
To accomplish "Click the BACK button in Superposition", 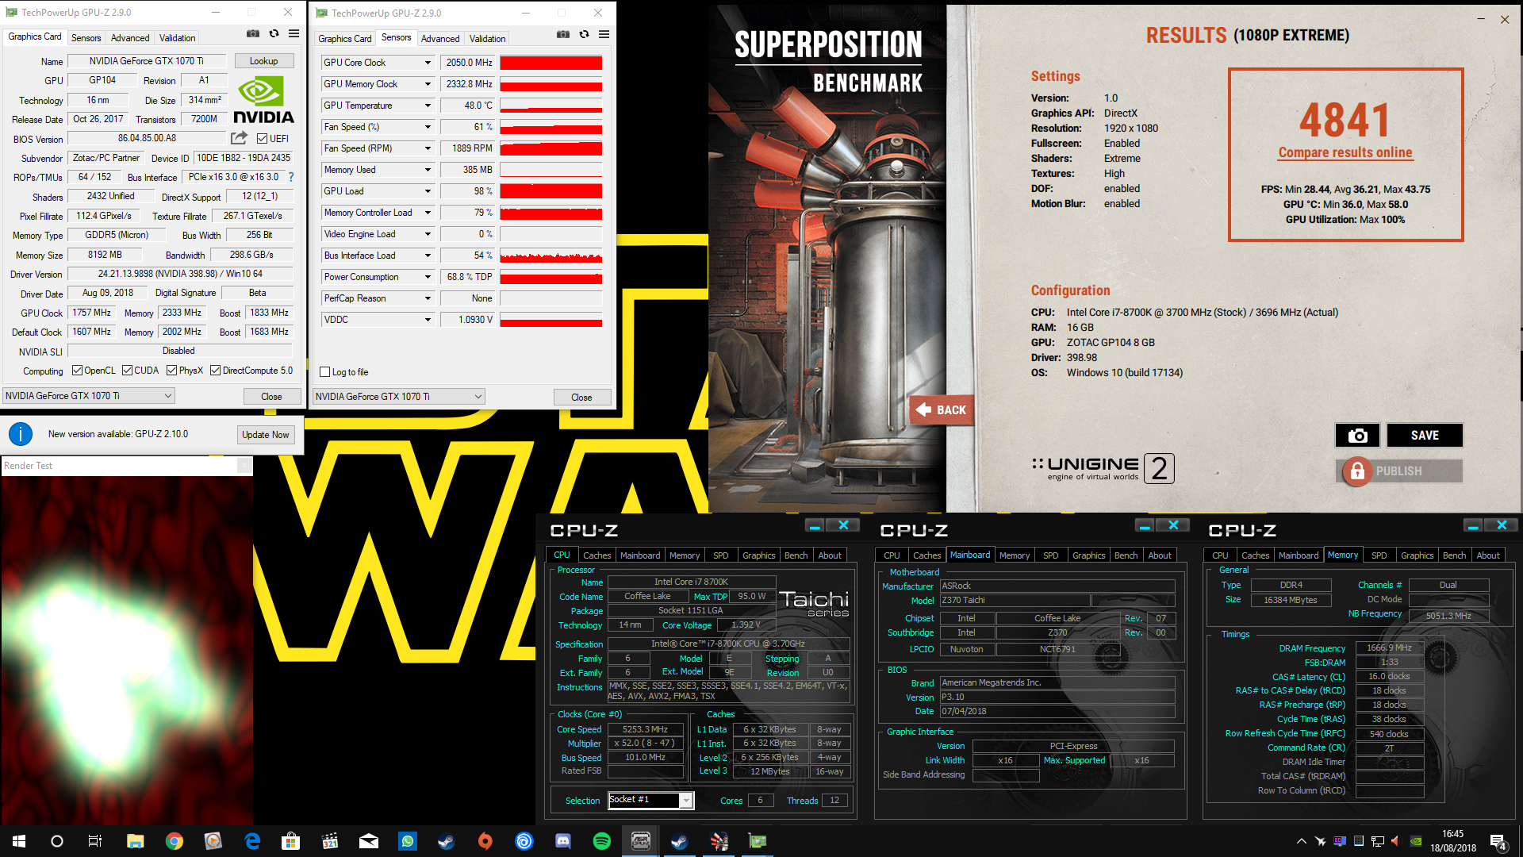I will [942, 410].
